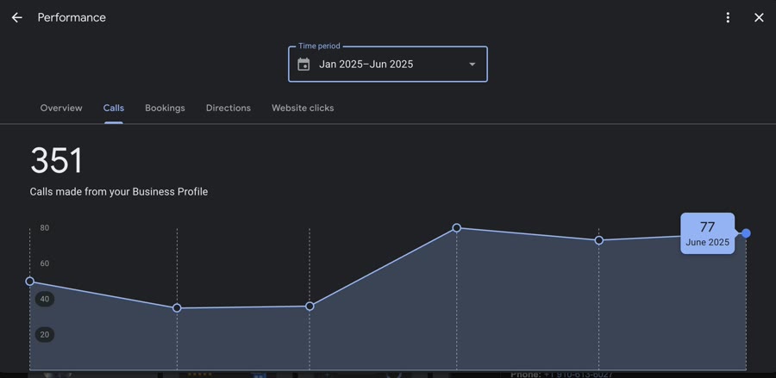Switch to the Overview tab
This screenshot has height=378, width=776.
click(61, 108)
